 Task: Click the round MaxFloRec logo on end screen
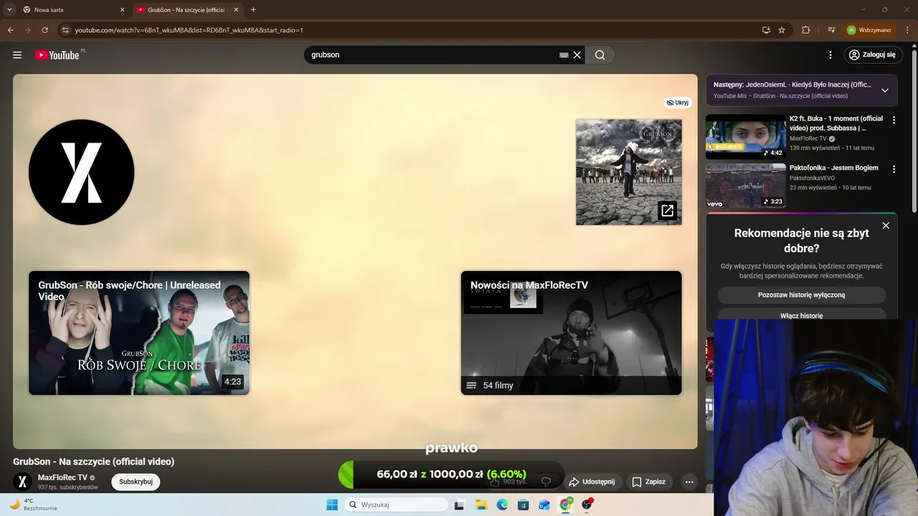82,172
